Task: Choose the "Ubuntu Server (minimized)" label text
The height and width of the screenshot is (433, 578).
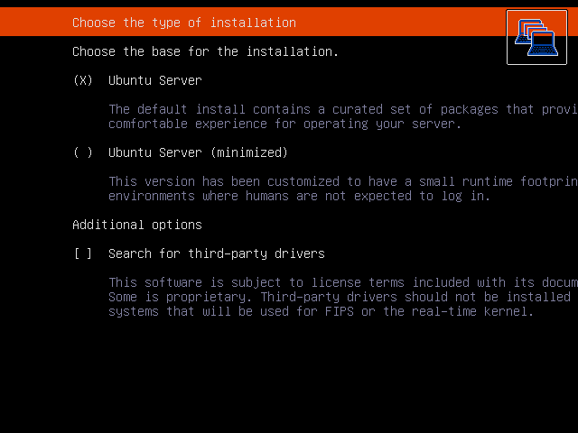Action: [x=198, y=152]
